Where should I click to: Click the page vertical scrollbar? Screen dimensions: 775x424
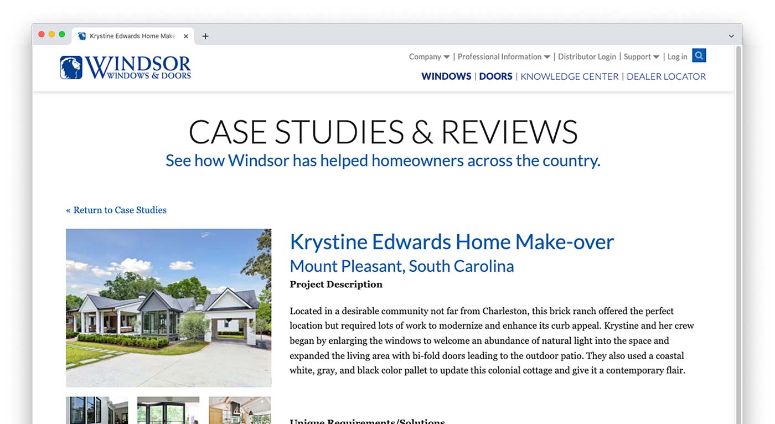(x=738, y=234)
